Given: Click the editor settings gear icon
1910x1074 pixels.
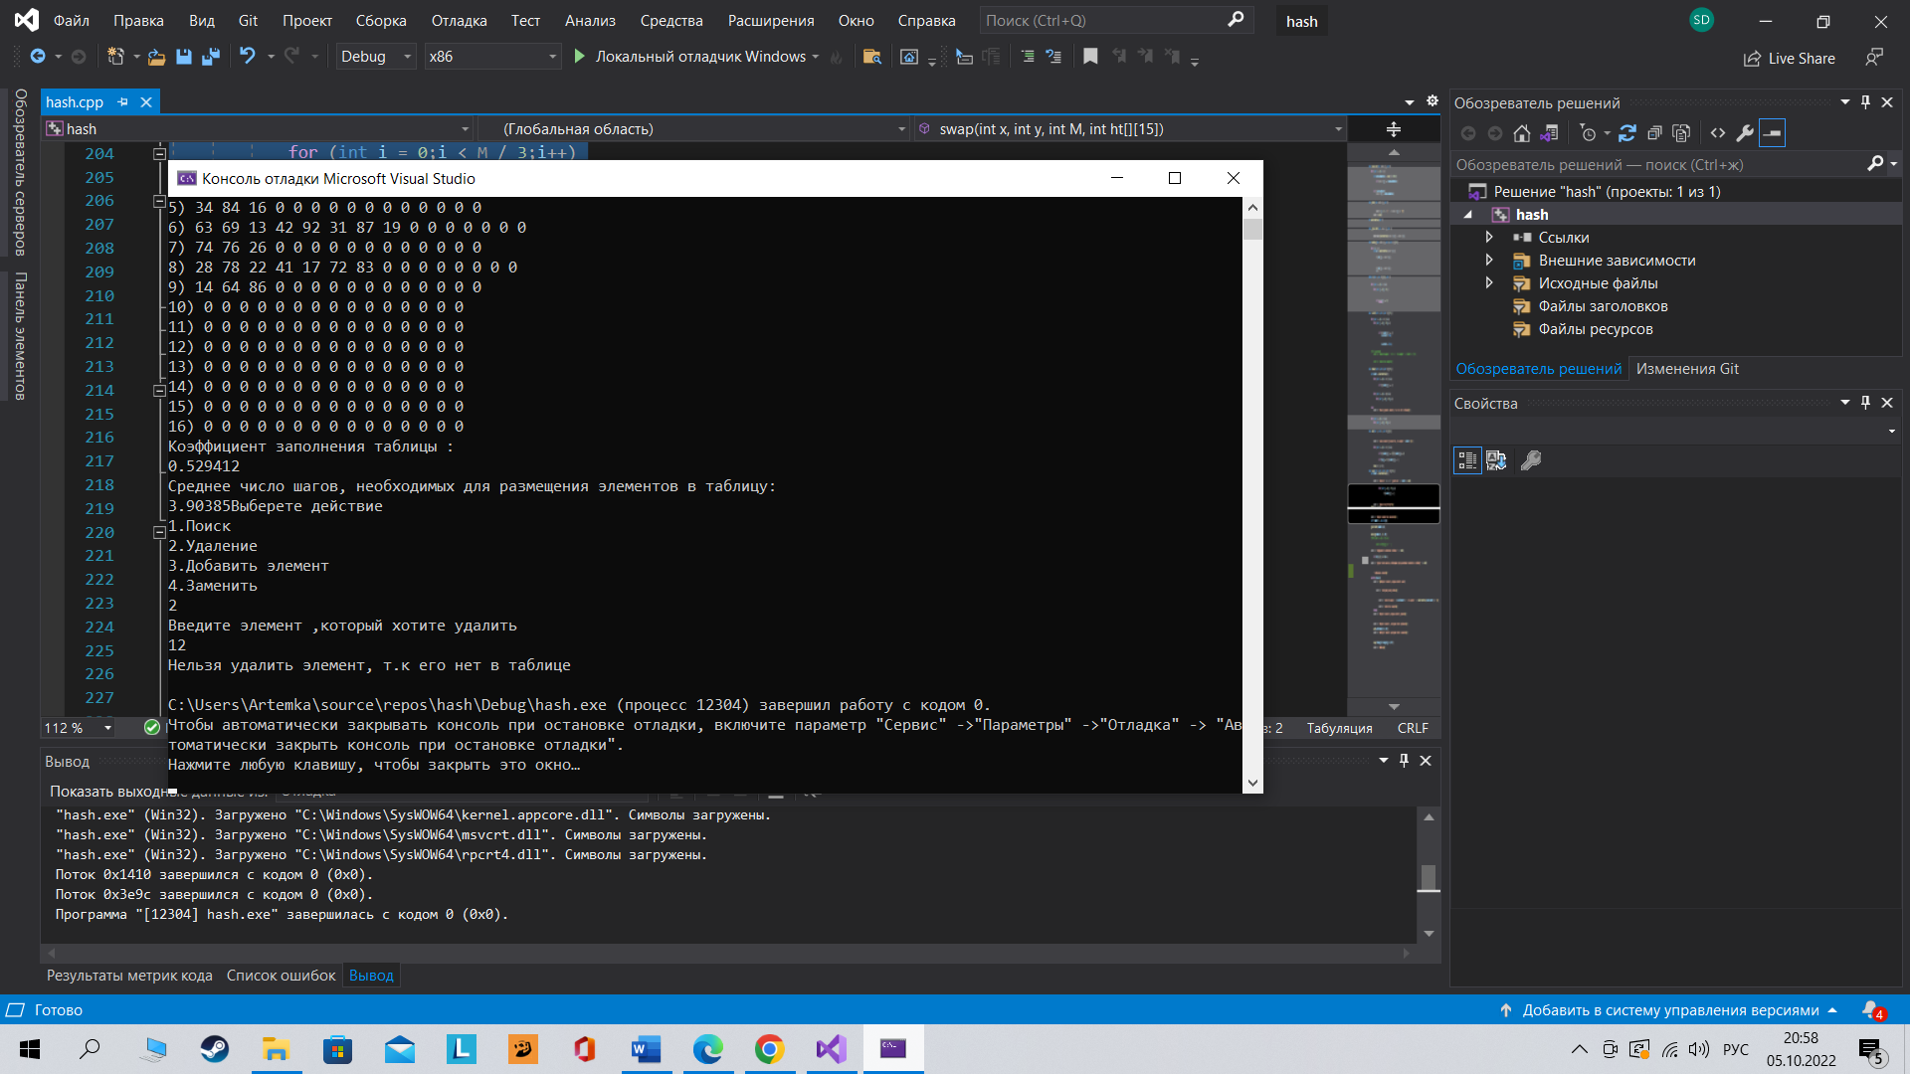Looking at the screenshot, I should [x=1432, y=101].
